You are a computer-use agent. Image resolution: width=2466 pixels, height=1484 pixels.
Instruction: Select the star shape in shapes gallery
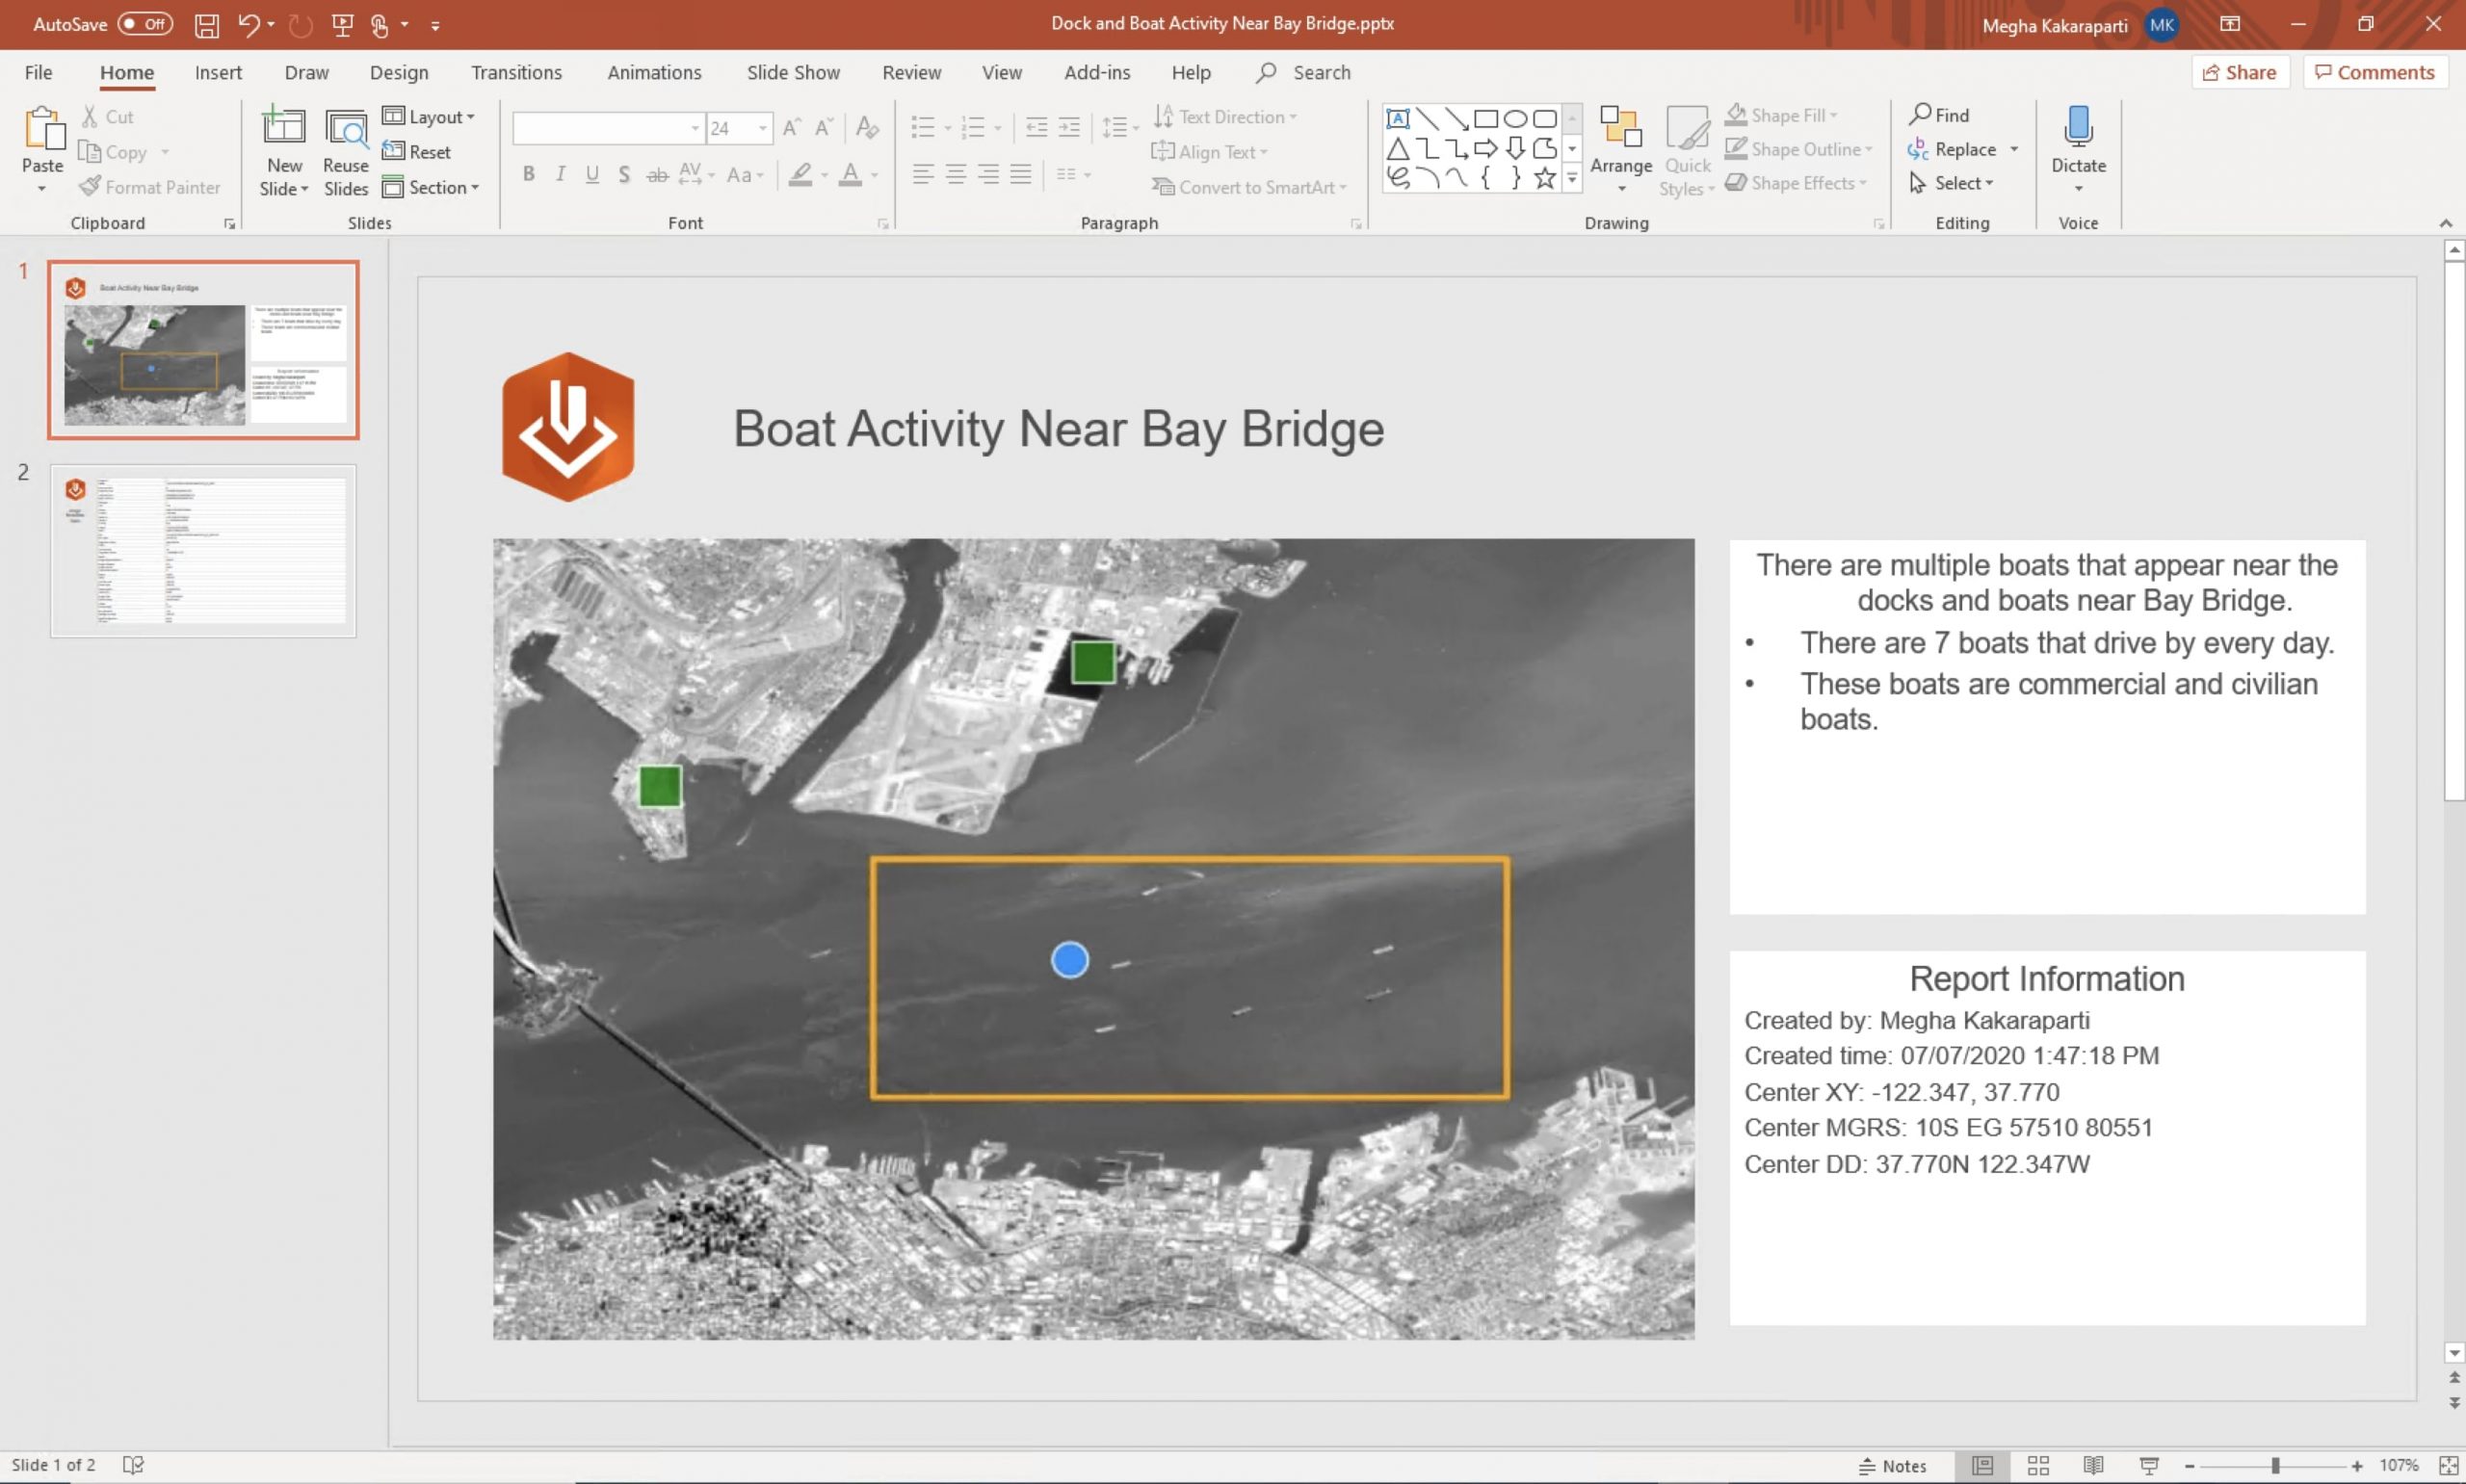[x=1544, y=178]
